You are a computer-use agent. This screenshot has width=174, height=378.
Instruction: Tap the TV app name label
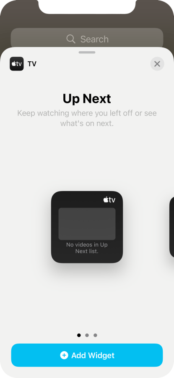coord(32,64)
